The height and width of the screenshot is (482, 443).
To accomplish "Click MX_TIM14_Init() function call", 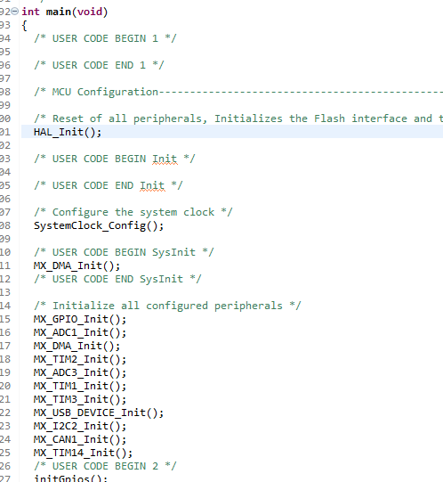I will pyautogui.click(x=83, y=453).
